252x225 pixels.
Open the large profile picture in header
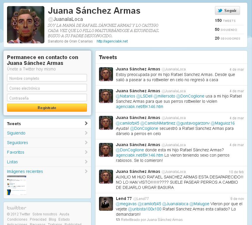pos(26,25)
